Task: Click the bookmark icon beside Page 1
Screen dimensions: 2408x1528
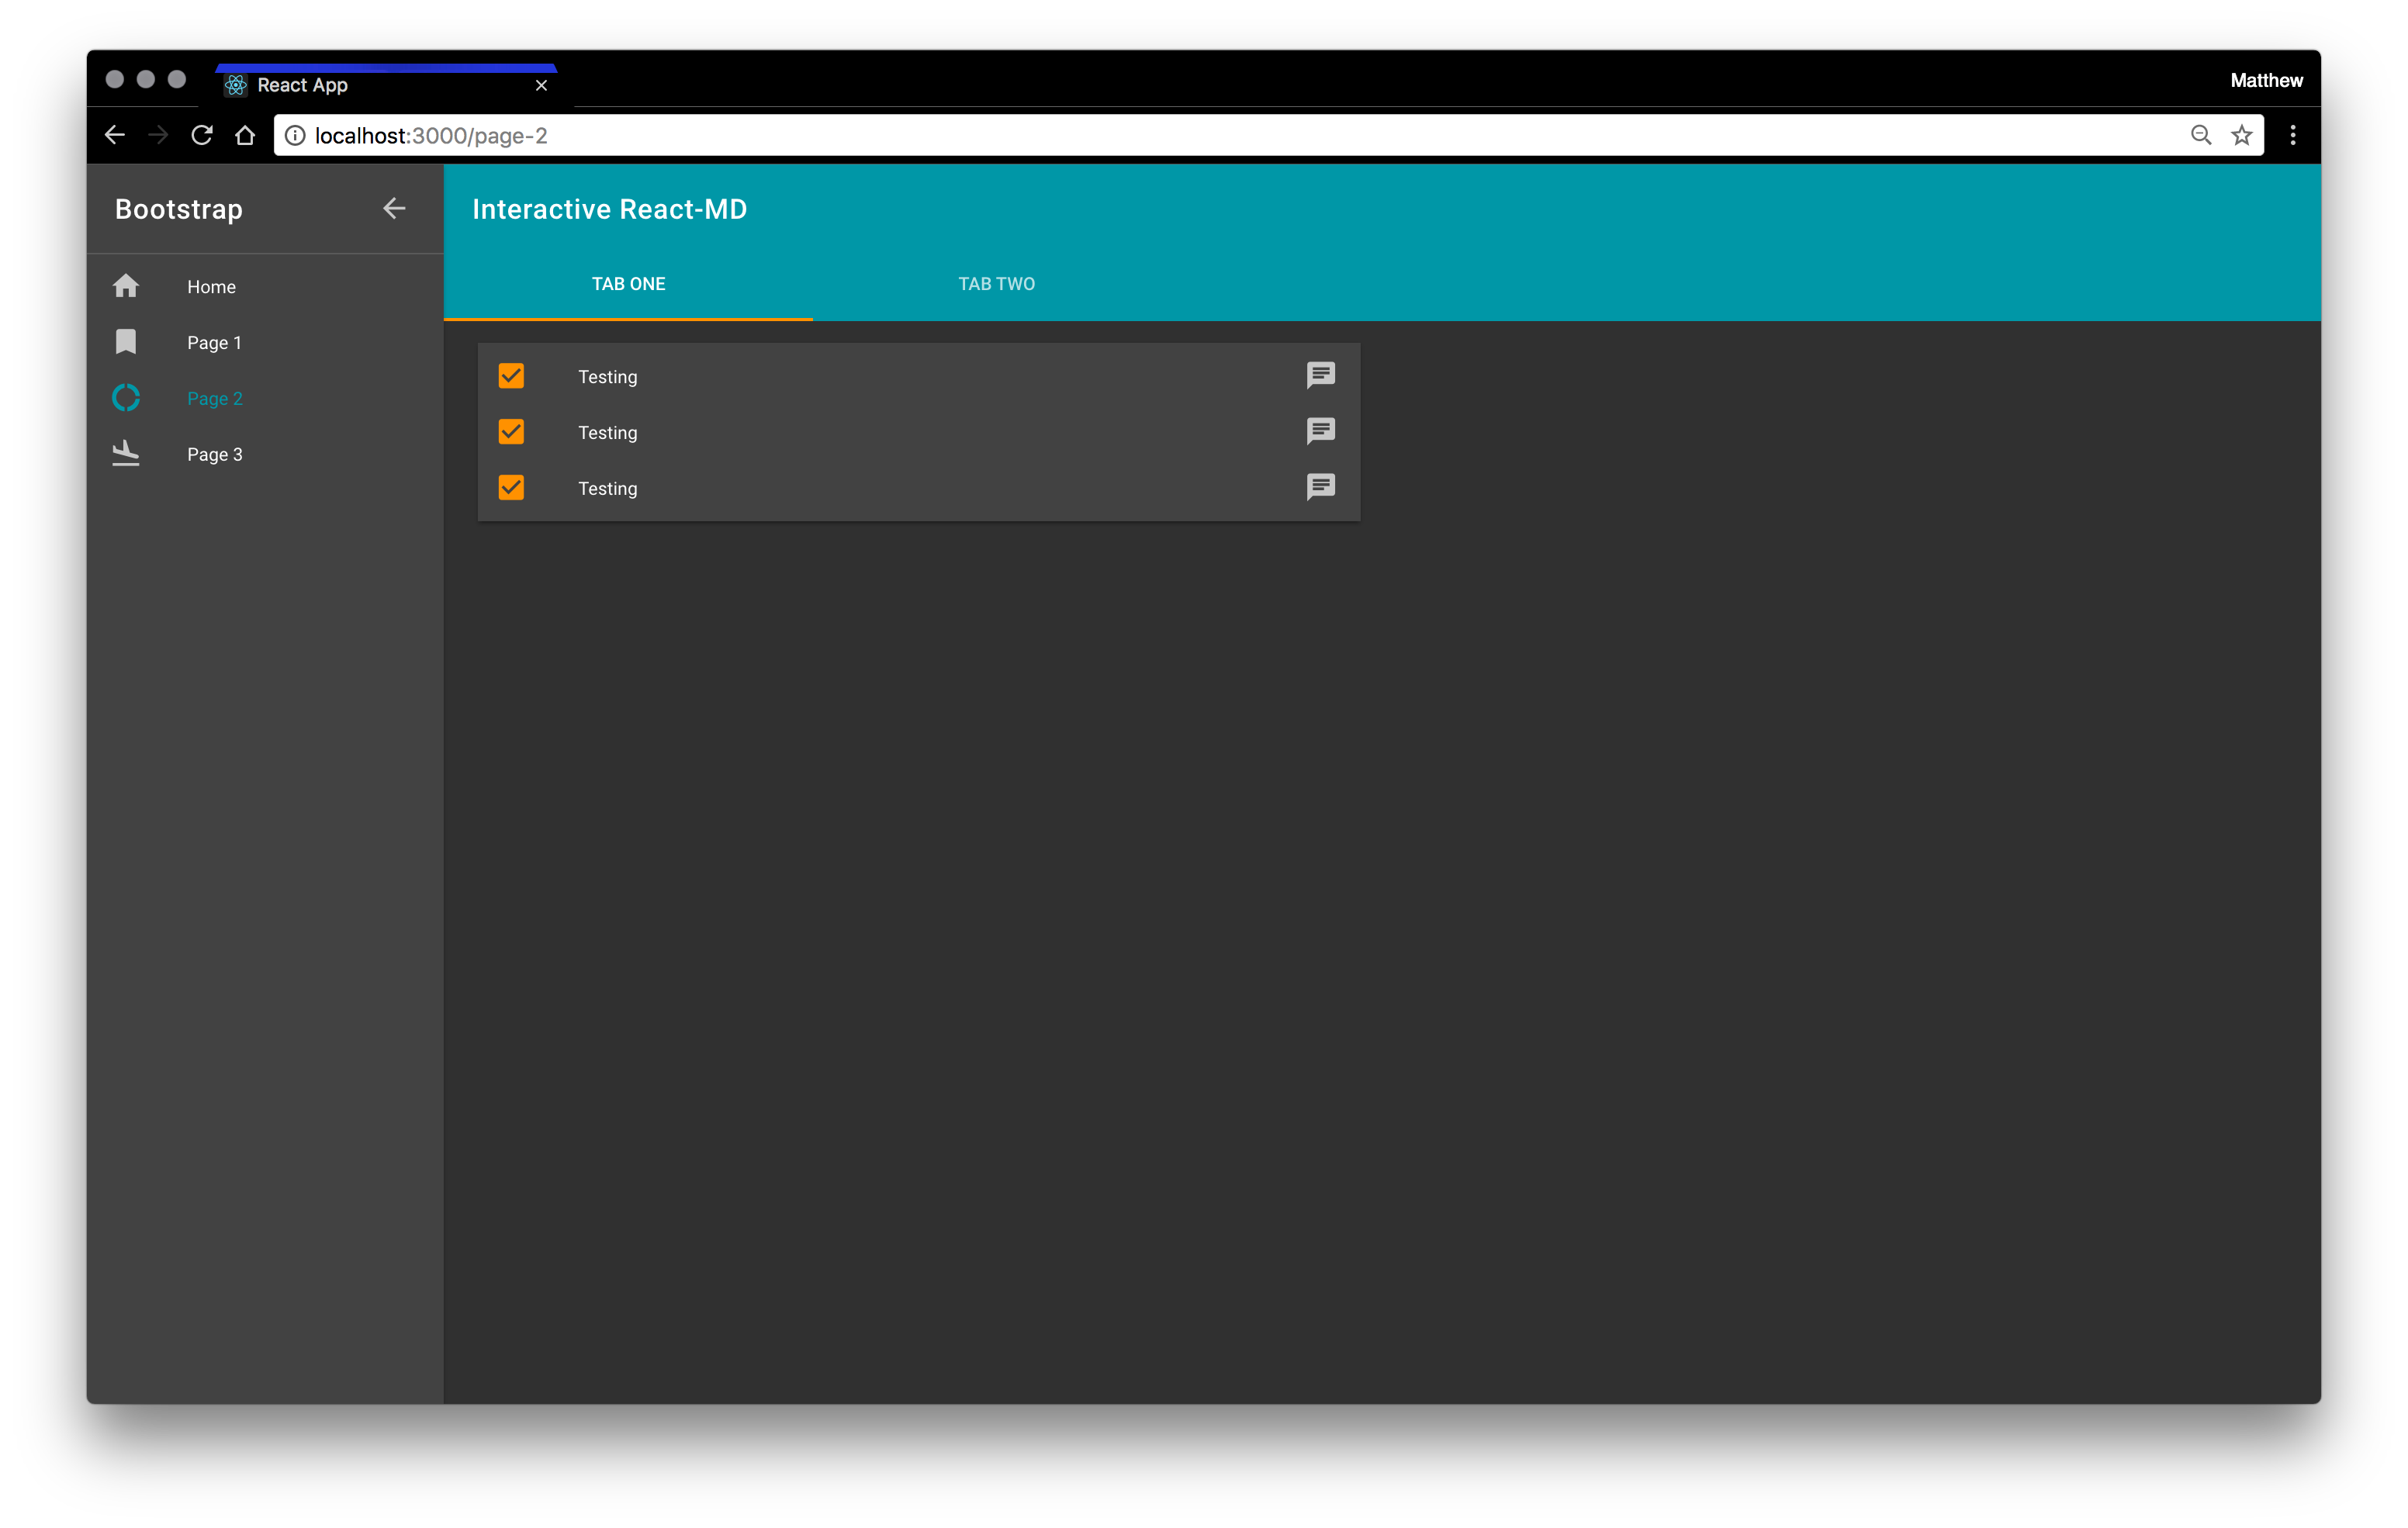Action: [126, 342]
